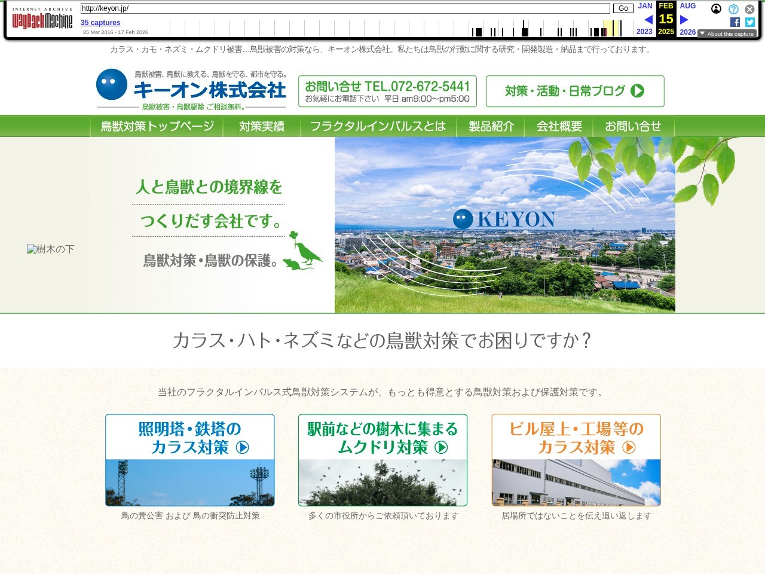Open 対策実績 in the navigation bar

(262, 126)
